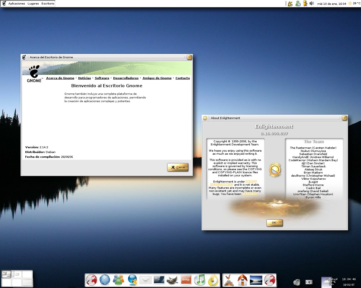
Task: Open the orange bmp dock icon
Action: [x=186, y=280]
